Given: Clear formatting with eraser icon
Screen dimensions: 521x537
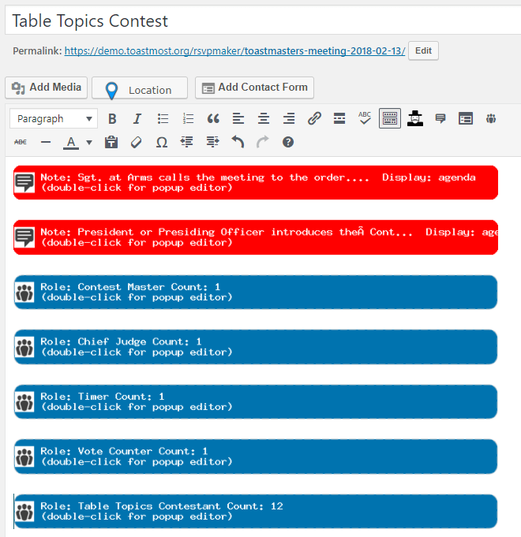Looking at the screenshot, I should [x=137, y=142].
